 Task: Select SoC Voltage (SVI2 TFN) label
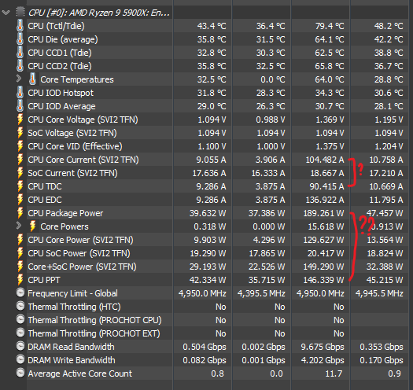coord(72,133)
